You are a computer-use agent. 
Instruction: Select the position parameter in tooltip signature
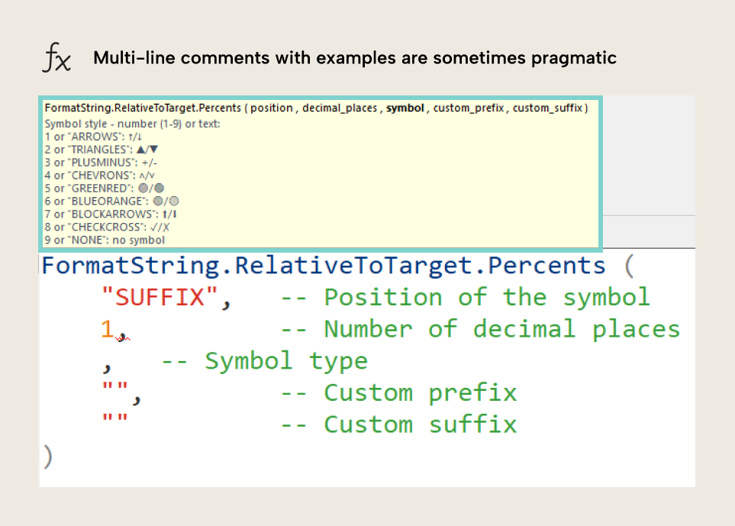click(271, 108)
